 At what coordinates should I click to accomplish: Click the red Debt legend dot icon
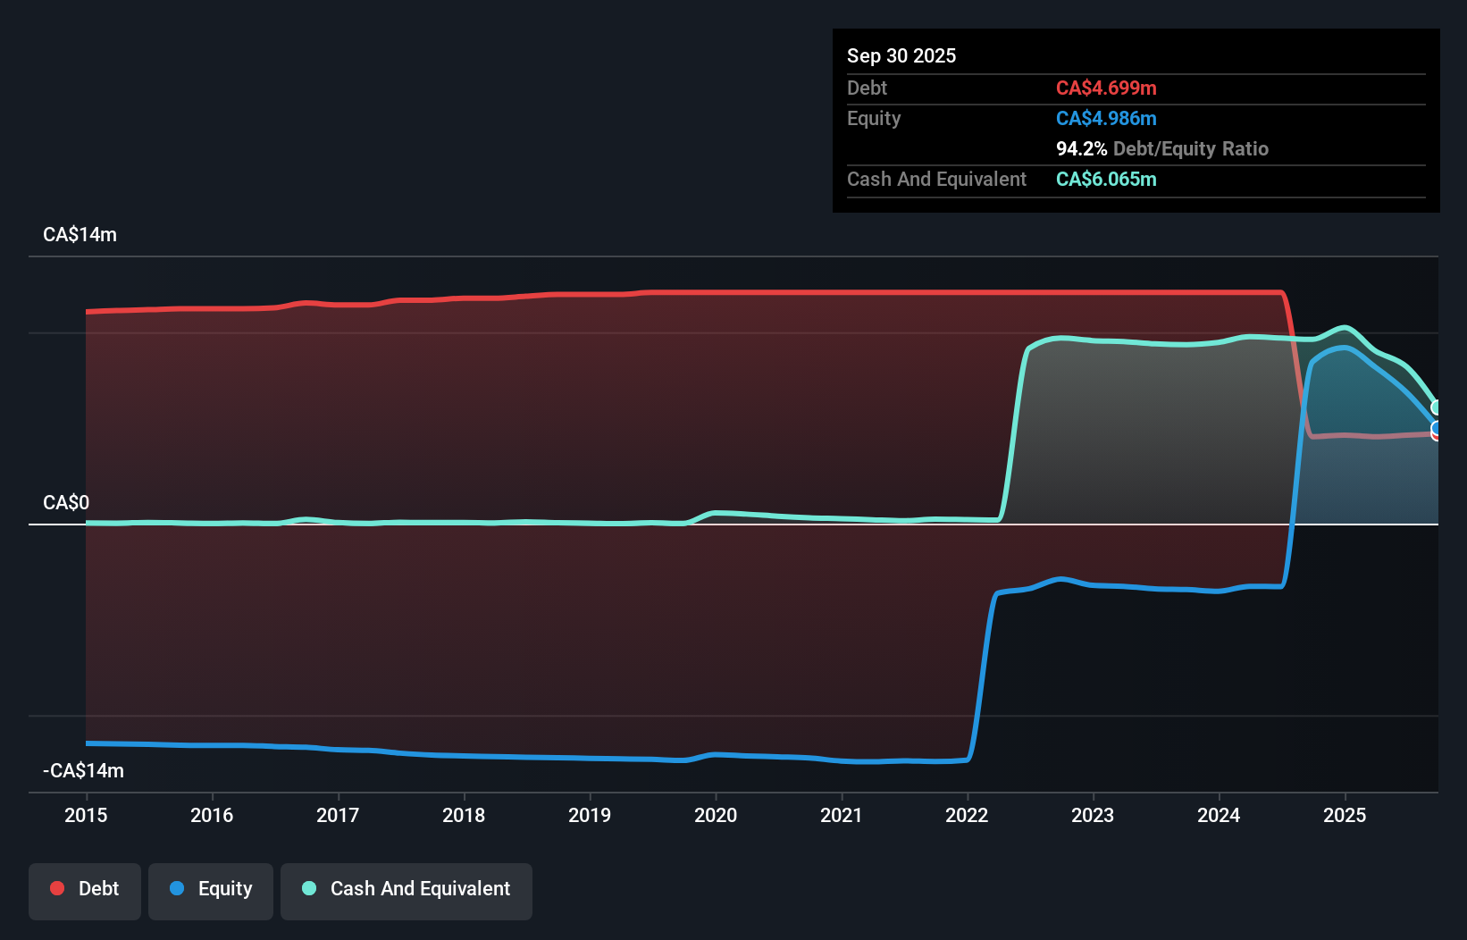(x=56, y=888)
